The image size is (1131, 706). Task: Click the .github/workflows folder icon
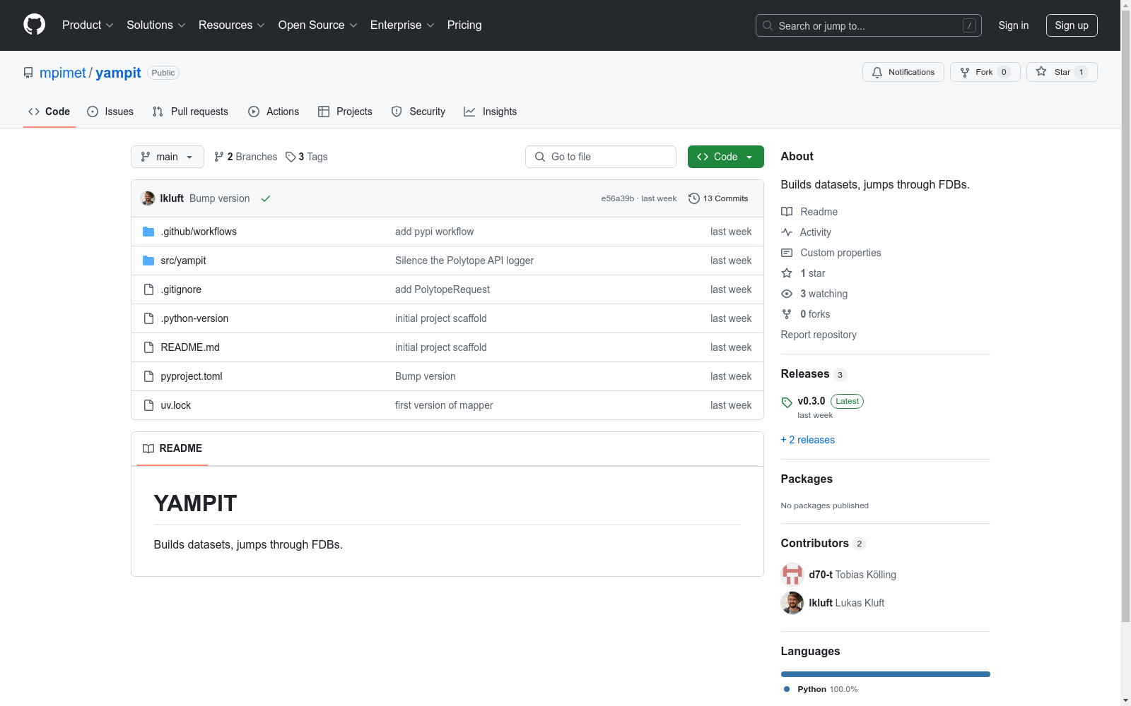(x=148, y=232)
